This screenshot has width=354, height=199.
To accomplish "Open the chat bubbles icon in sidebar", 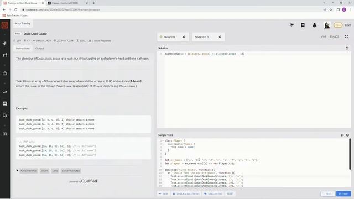I will coord(5,116).
